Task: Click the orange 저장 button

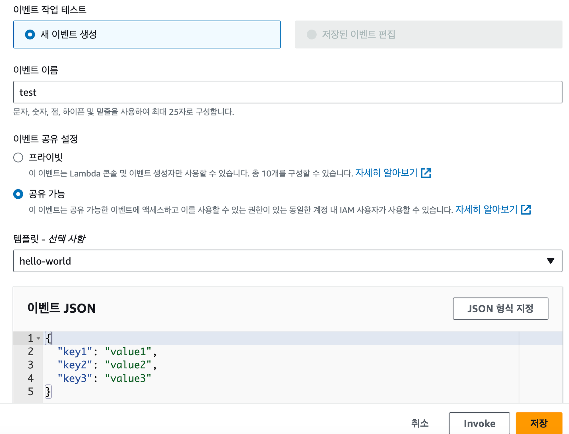Action: (x=539, y=423)
